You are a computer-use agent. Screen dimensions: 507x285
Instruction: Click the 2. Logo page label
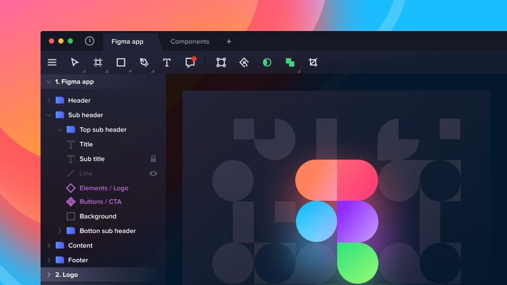[67, 275]
